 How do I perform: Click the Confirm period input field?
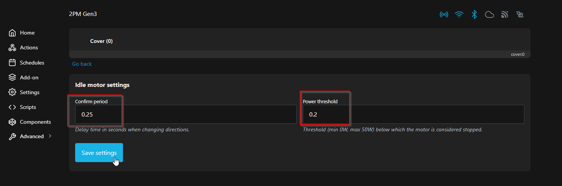click(x=186, y=114)
